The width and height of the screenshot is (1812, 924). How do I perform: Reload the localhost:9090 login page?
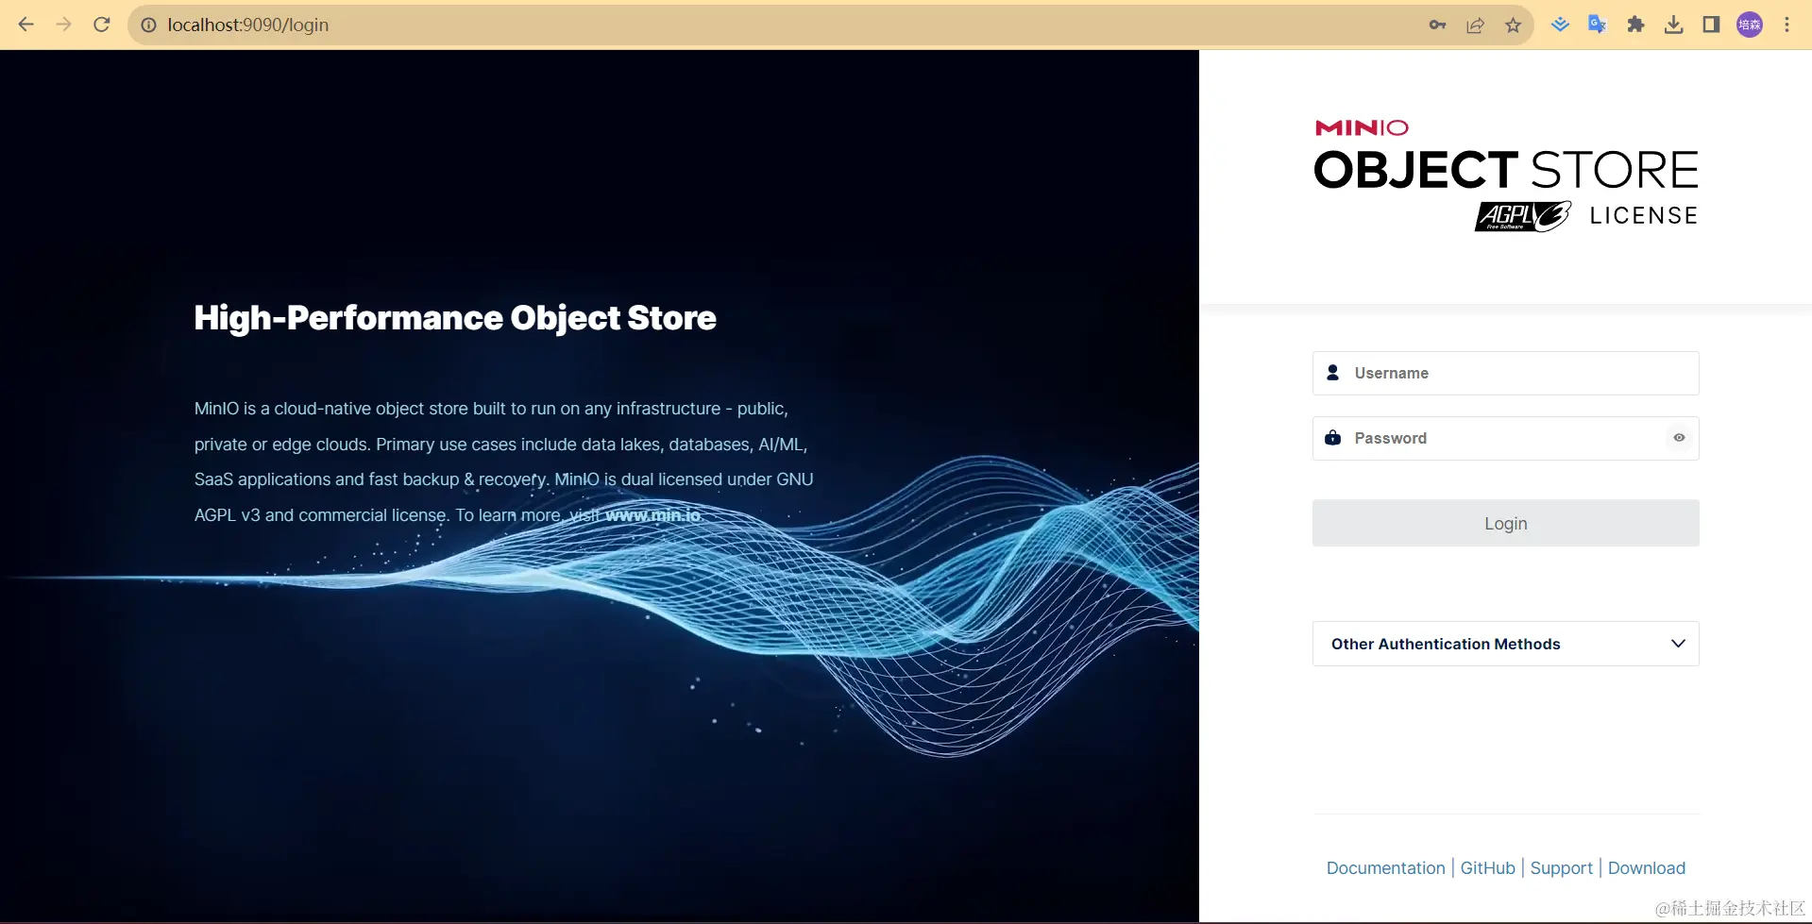[x=102, y=25]
